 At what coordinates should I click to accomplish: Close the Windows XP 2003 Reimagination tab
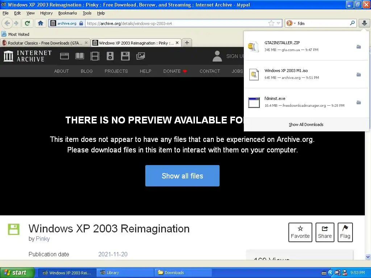[177, 43]
